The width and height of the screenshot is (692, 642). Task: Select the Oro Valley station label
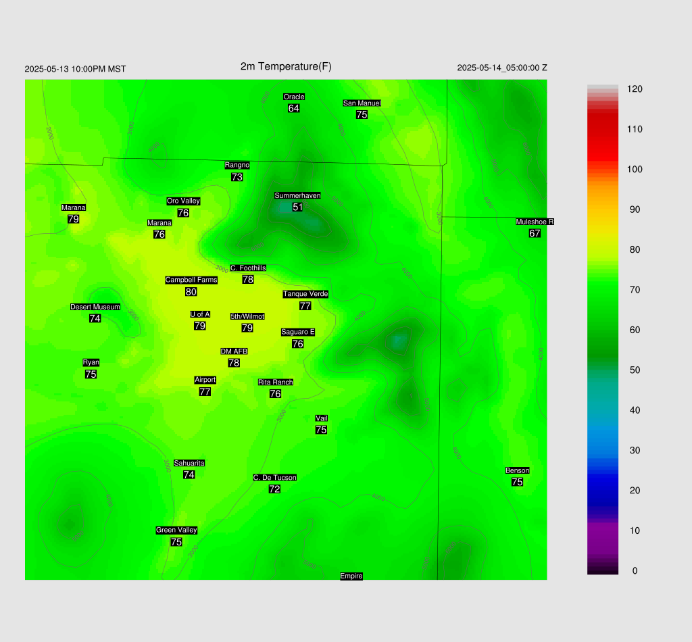[183, 201]
